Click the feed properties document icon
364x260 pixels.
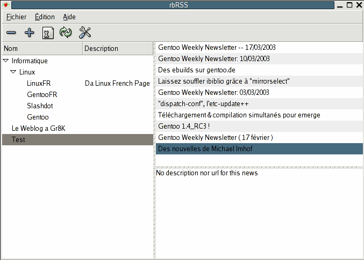[x=48, y=33]
